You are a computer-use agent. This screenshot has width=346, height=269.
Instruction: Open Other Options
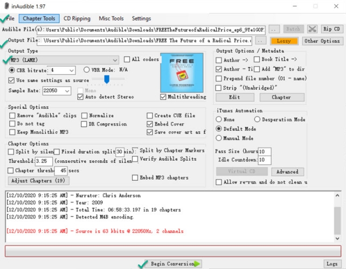322,41
